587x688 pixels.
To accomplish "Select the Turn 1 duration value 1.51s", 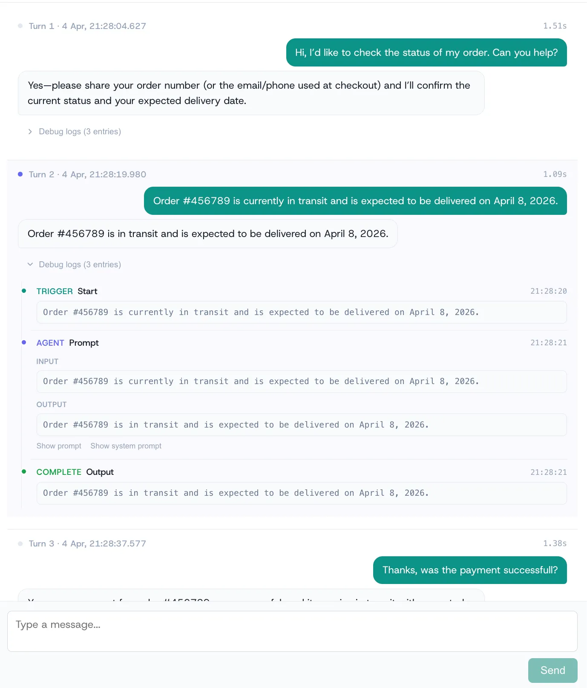I will 555,26.
